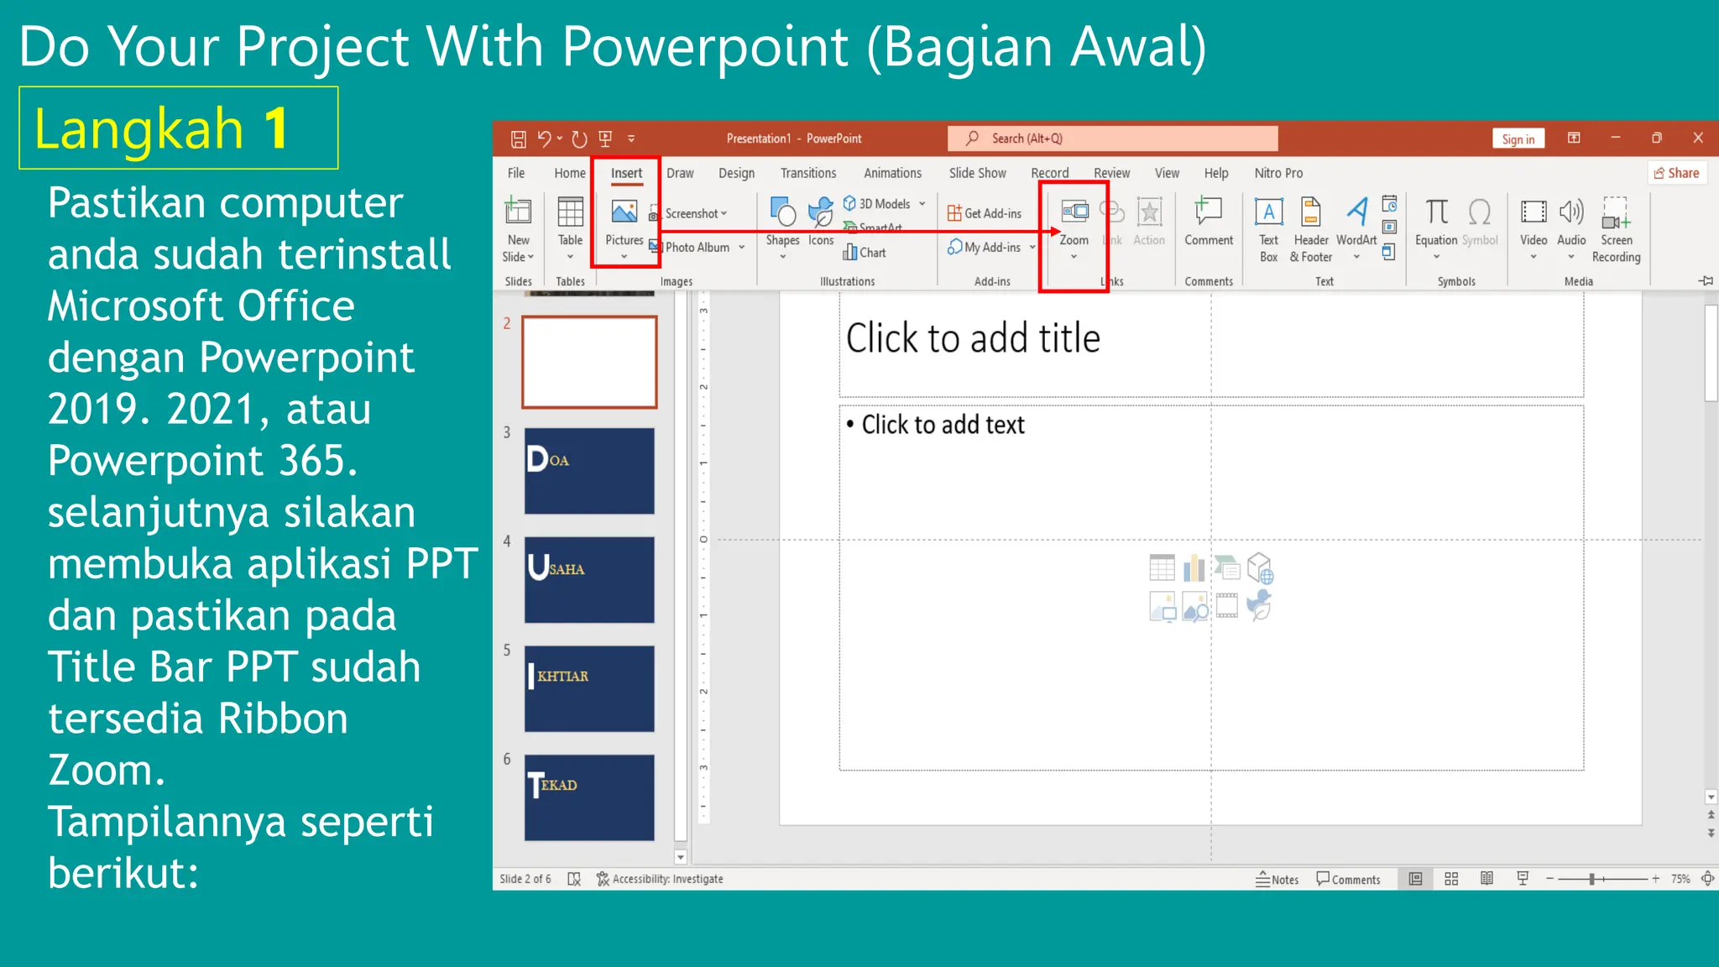Click the Share button
Viewport: 1719px width, 967px height.
[1676, 173]
